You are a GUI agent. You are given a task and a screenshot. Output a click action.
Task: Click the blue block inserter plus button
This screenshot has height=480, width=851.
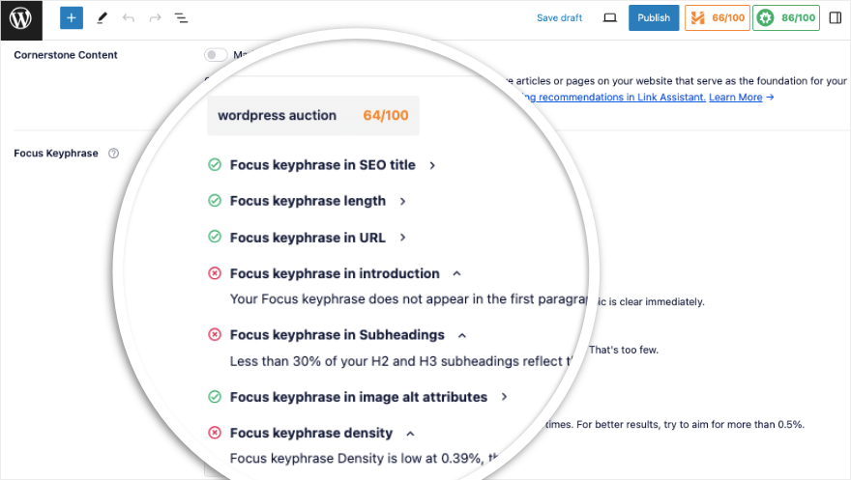coord(72,18)
